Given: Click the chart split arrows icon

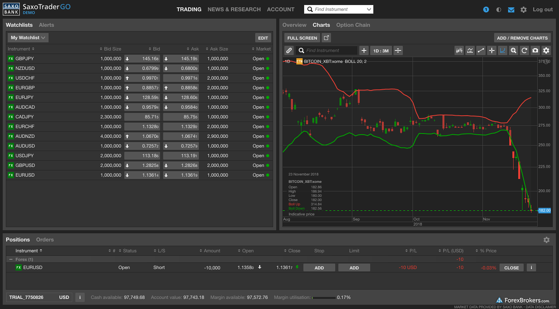Looking at the screenshot, I should [x=398, y=50].
